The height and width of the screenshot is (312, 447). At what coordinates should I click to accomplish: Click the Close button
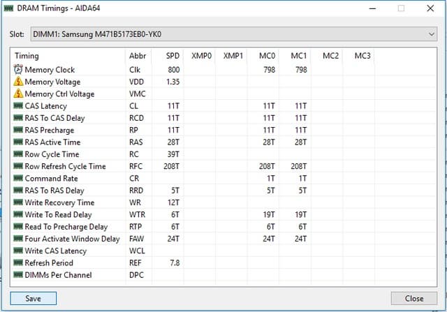tap(414, 298)
